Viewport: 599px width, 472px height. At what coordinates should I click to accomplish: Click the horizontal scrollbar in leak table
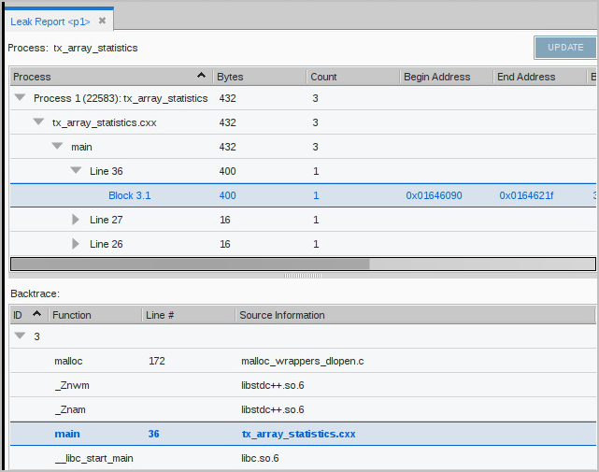[x=189, y=265]
